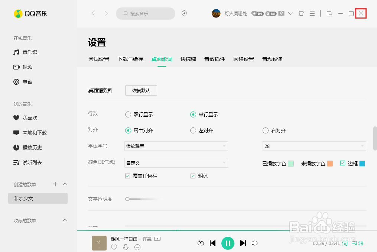Uncheck 覆盖任务栏 overlay taskbar option
This screenshot has height=252, width=377.
[128, 175]
